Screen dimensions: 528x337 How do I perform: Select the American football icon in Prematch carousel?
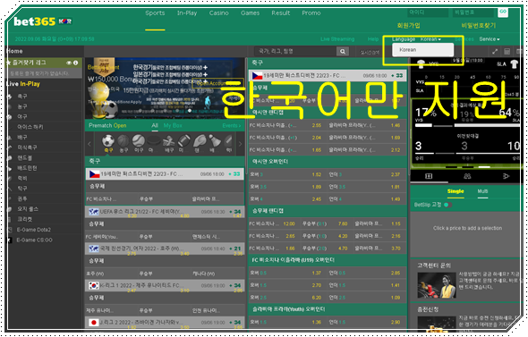tap(183, 140)
